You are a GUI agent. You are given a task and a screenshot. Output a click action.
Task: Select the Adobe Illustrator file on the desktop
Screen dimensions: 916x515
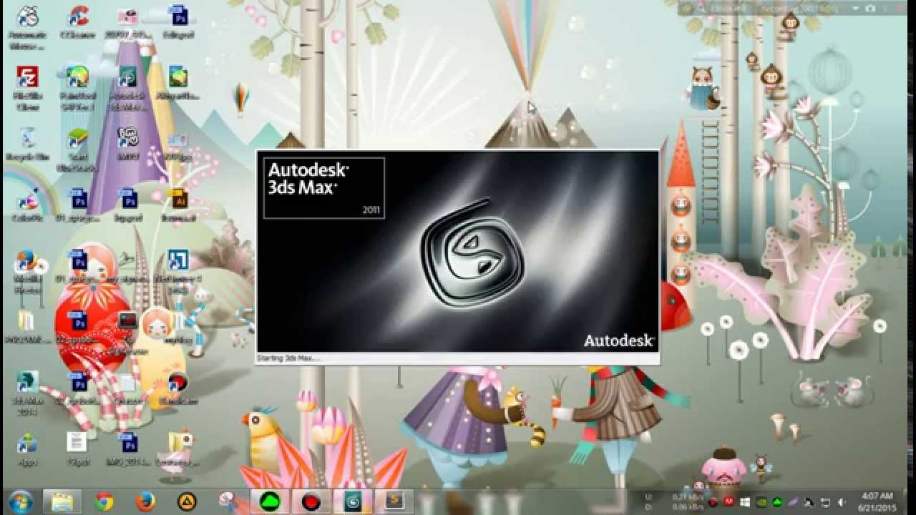click(x=177, y=205)
